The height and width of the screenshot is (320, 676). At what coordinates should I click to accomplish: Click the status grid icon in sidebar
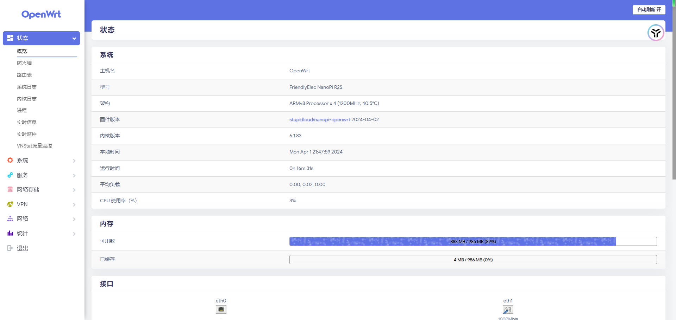click(x=10, y=38)
